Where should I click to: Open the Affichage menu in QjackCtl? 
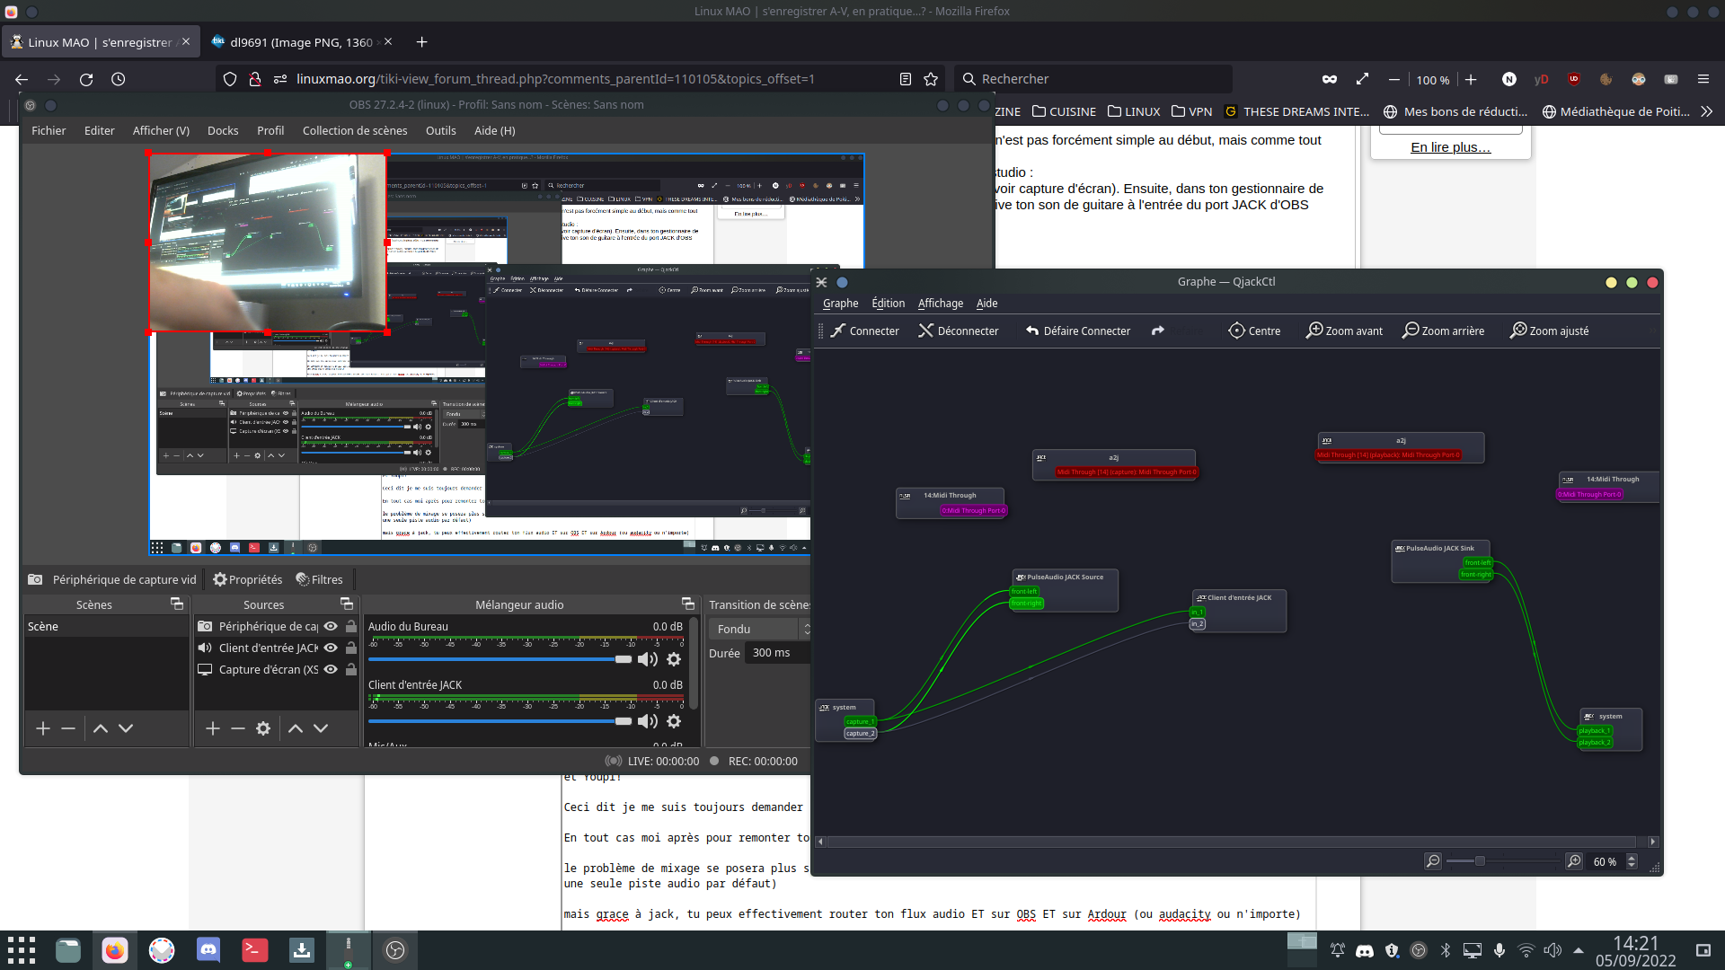tap(940, 304)
